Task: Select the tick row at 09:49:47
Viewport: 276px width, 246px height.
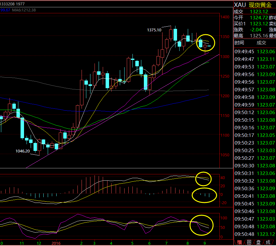Action: [x=255, y=59]
